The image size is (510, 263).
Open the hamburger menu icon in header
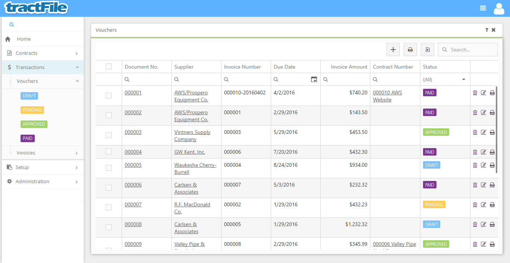point(483,8)
